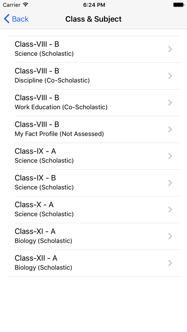Image resolution: width=187 pixels, height=332 pixels.
Task: Open chevron for Class-X A Science row
Action: pyautogui.click(x=170, y=209)
